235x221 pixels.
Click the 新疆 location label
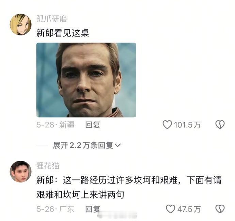tap(67, 125)
